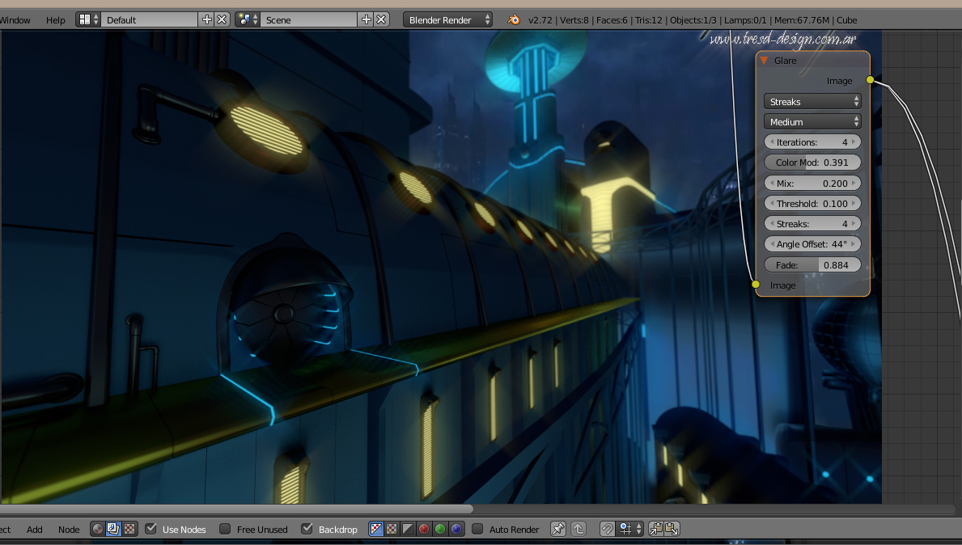Image resolution: width=962 pixels, height=545 pixels.
Task: Open the Window menu
Action: (15, 19)
